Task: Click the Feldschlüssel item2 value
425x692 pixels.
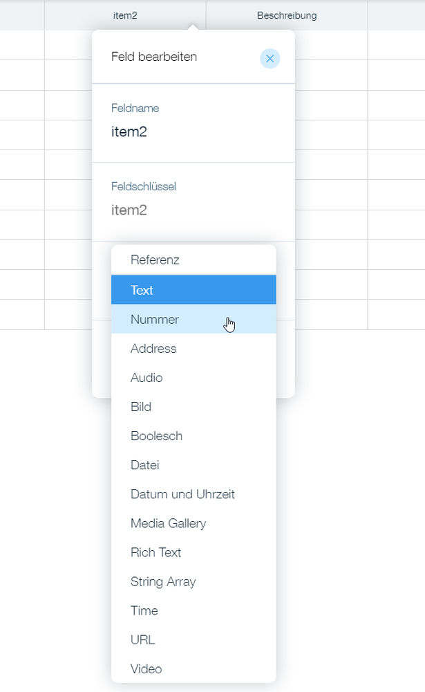Action: (129, 209)
